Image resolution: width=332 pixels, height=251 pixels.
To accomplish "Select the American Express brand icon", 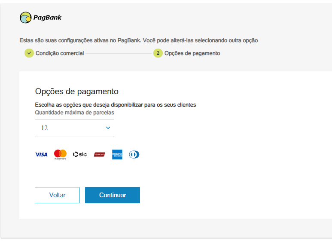I will coord(117,154).
